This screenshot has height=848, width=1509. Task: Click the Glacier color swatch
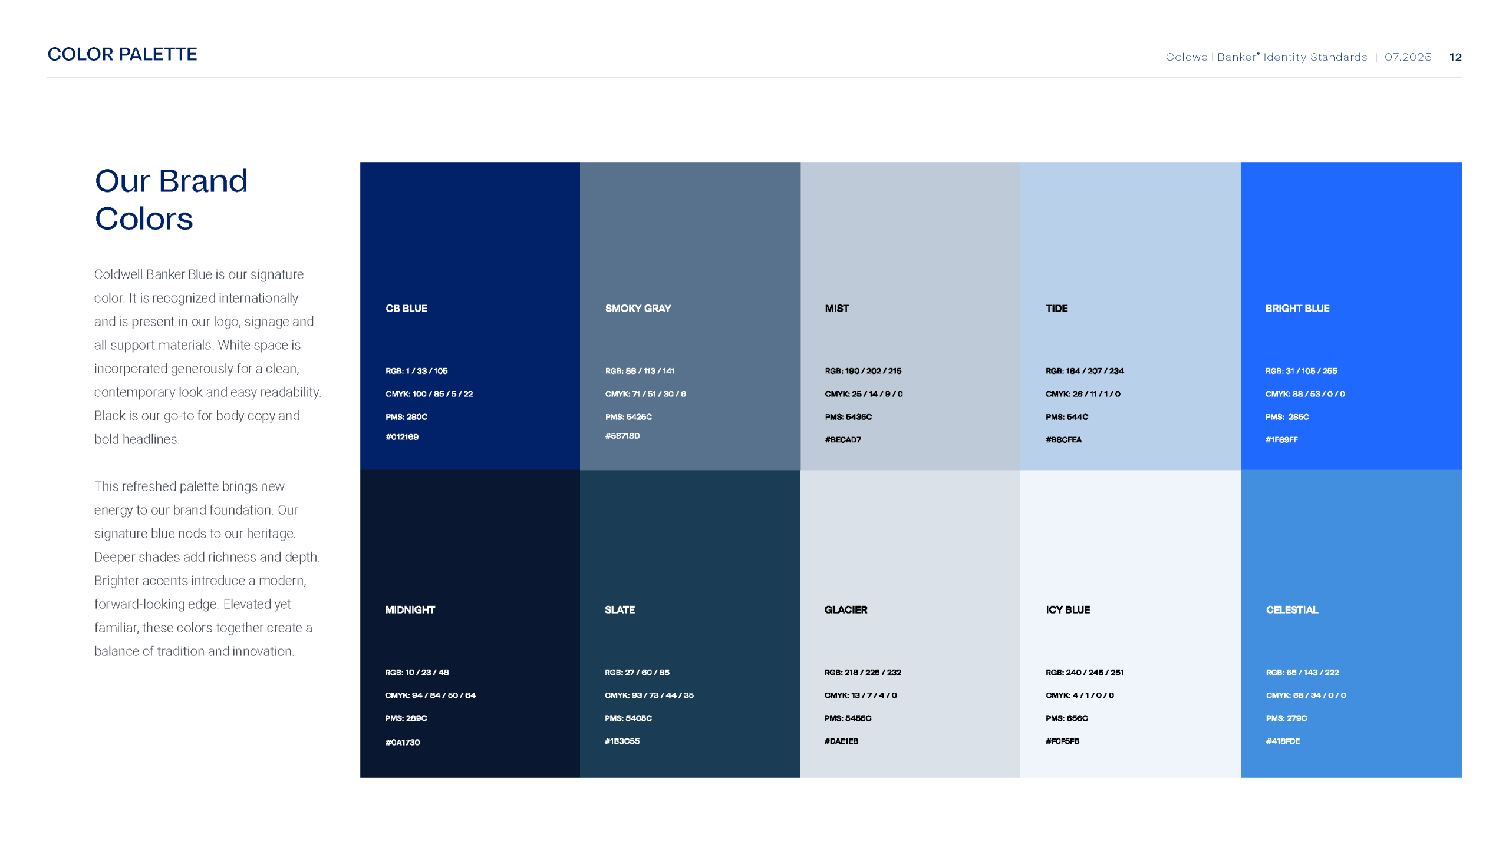point(910,542)
